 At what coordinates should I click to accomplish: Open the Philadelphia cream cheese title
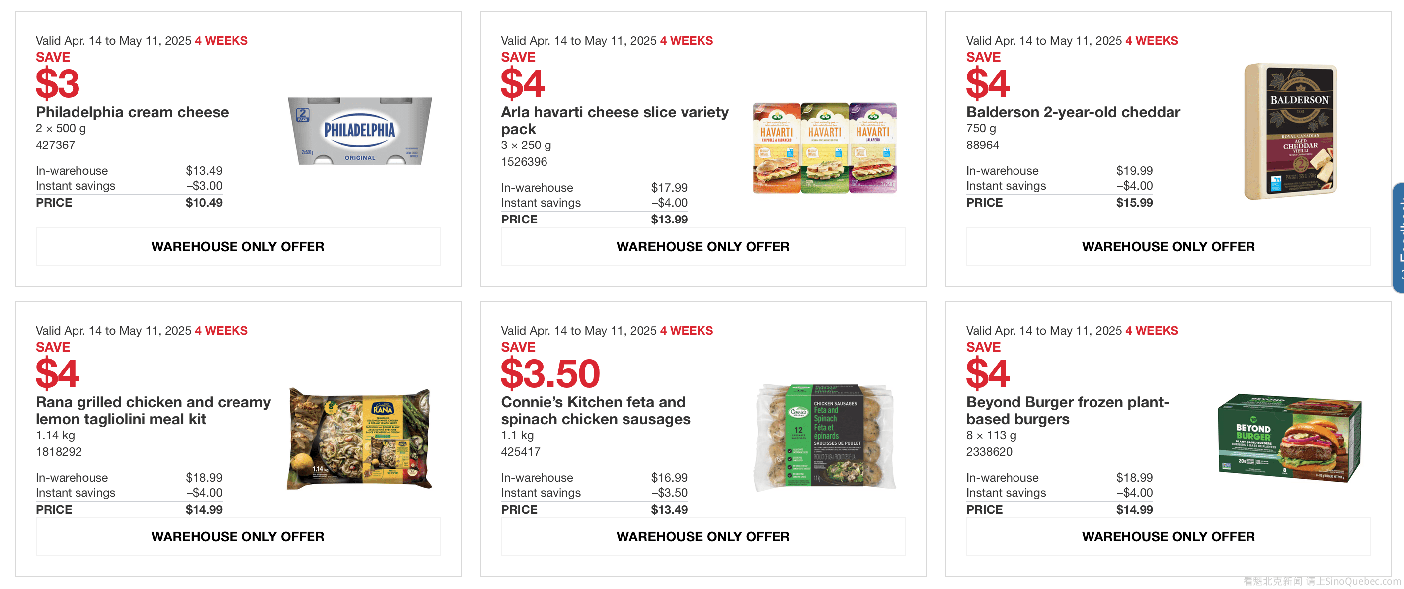[133, 112]
